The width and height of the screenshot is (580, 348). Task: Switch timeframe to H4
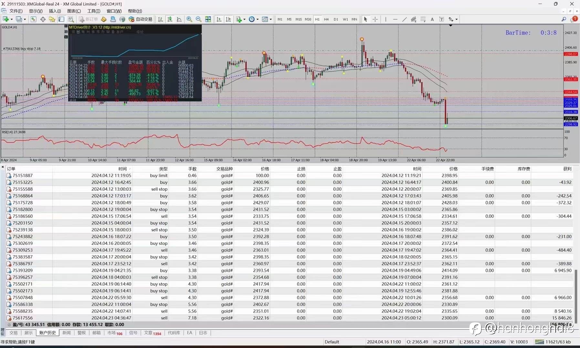click(326, 19)
